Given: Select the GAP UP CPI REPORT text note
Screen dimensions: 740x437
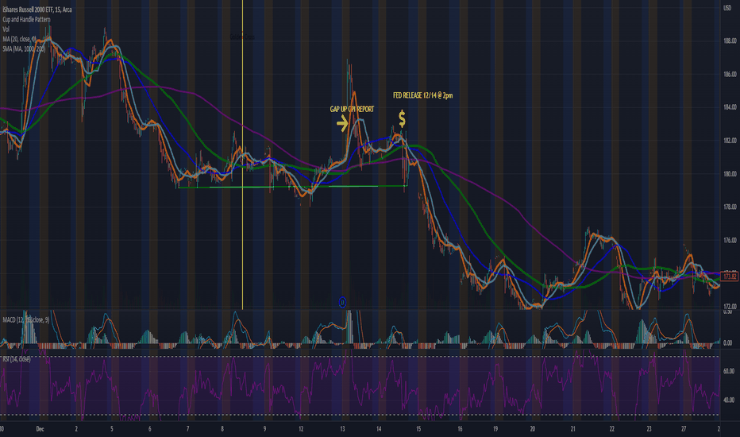Looking at the screenshot, I should tap(352, 109).
